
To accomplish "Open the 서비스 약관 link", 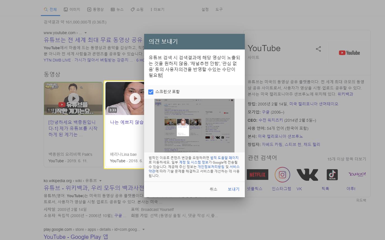I will point(234,167).
